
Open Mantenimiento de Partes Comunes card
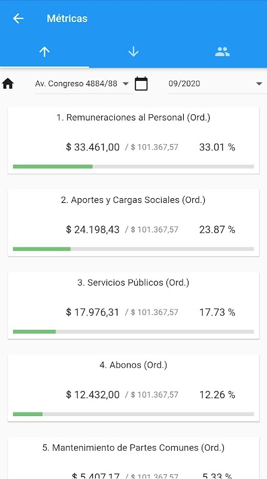coord(133,458)
